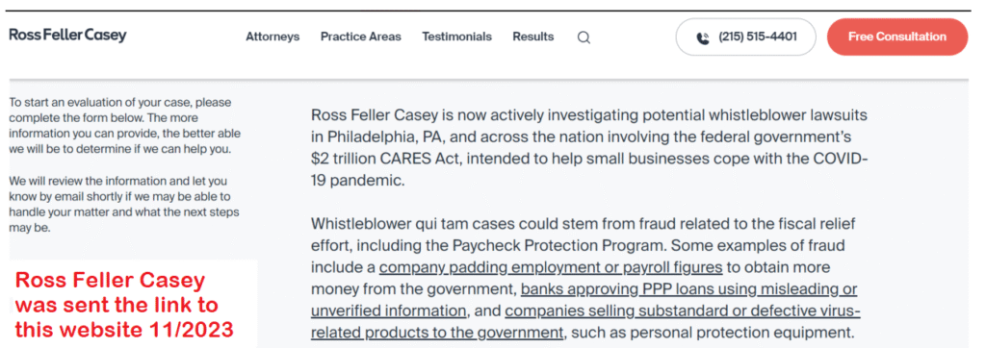The height and width of the screenshot is (348, 986).
Task: Click the CARES Act intro paragraph
Action: tap(590, 148)
